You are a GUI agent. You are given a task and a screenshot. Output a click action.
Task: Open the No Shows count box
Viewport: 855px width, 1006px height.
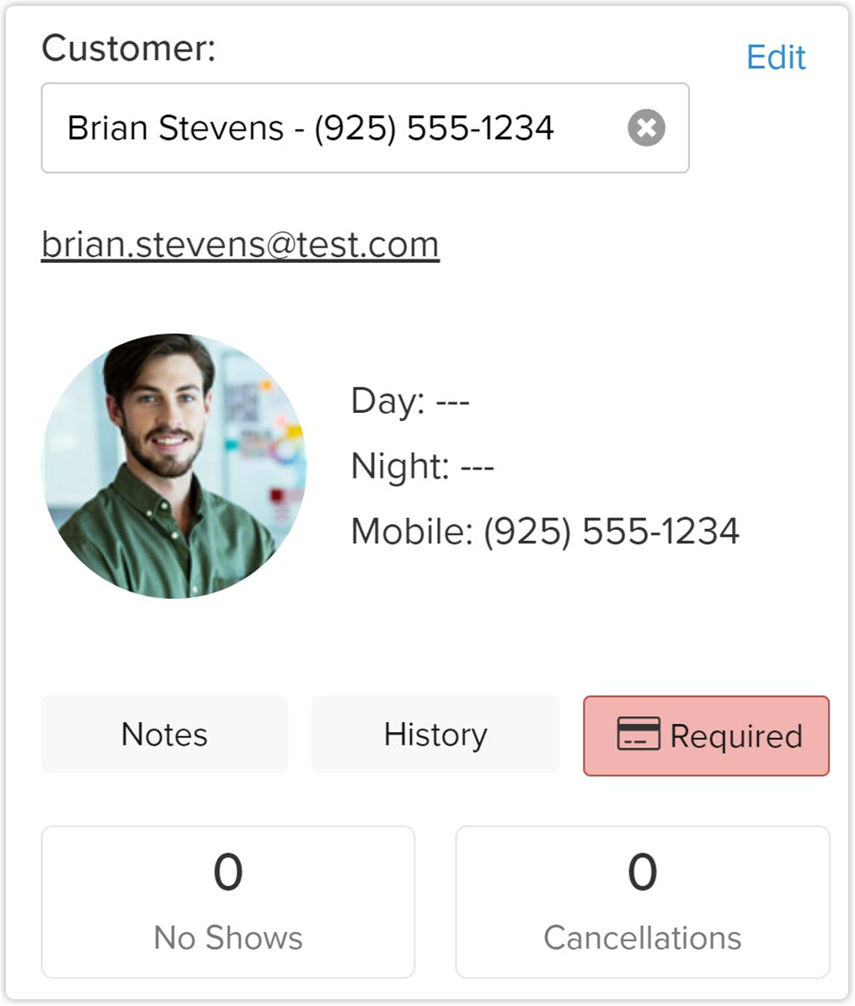click(228, 902)
